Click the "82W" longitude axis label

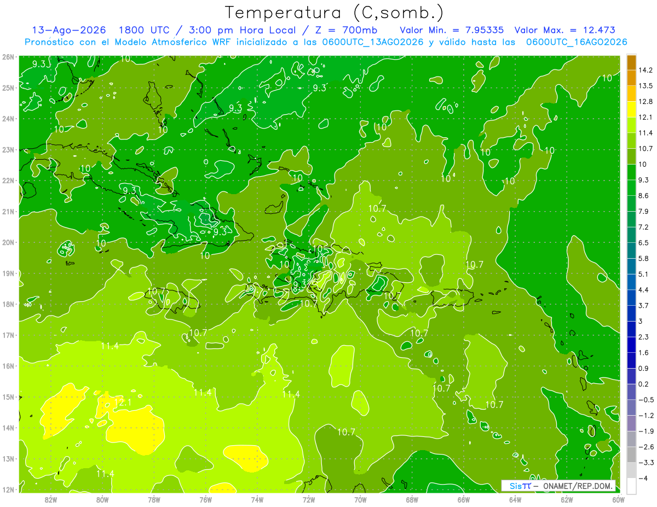pos(51,499)
